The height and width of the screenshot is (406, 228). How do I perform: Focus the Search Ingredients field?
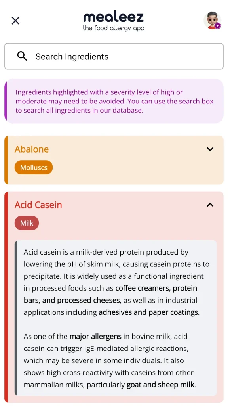(114, 56)
